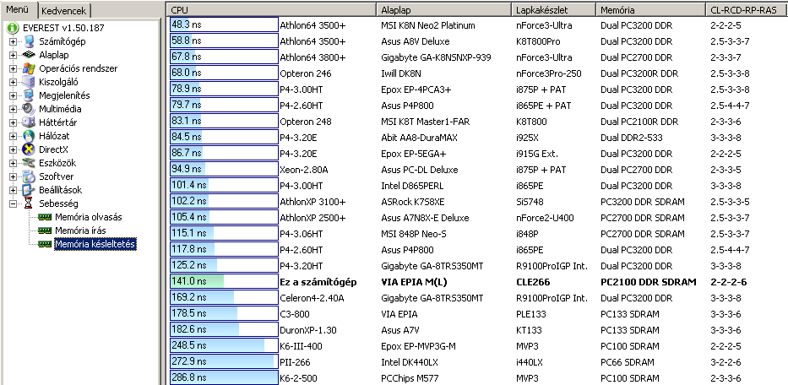Click the Dual DDR2-533 memory cell
This screenshot has width=788, height=385.
click(631, 138)
